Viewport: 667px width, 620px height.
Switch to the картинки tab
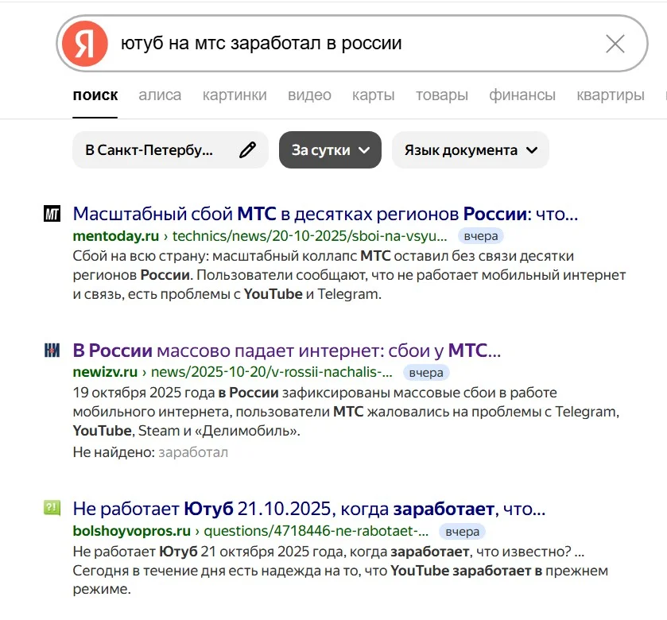(235, 95)
